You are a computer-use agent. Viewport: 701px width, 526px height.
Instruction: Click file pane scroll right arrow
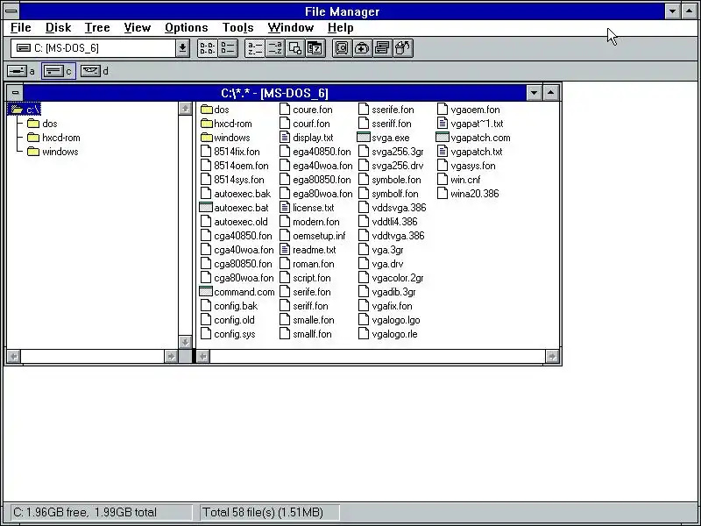[x=552, y=357]
